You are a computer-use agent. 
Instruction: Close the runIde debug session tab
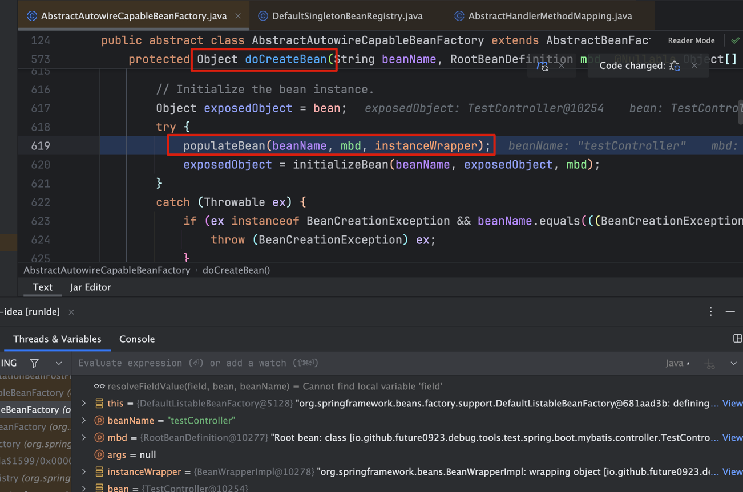tap(71, 312)
